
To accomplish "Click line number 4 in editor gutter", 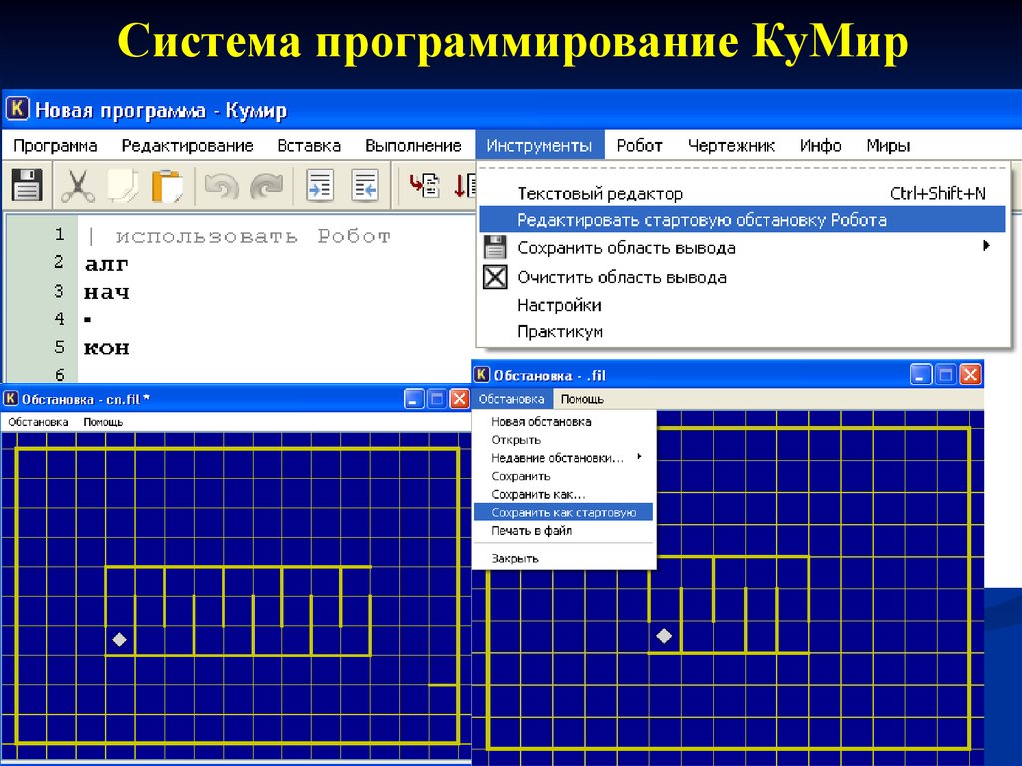I will click(59, 319).
